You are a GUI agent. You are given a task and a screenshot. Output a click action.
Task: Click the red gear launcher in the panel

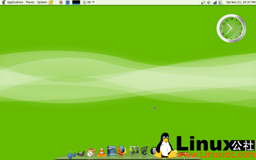(61, 2)
